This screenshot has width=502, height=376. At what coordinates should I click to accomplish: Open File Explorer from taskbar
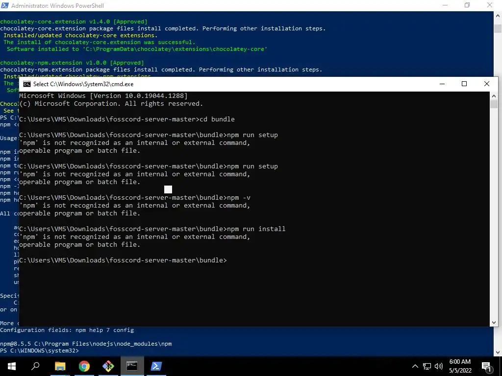pos(60,366)
